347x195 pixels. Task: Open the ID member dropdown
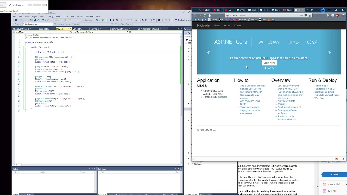[x=154, y=32]
